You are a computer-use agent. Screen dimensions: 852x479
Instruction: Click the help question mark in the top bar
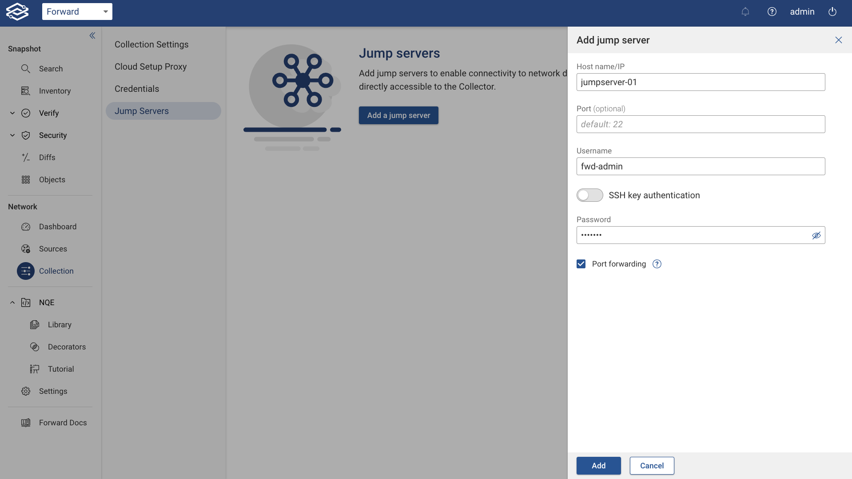(772, 12)
